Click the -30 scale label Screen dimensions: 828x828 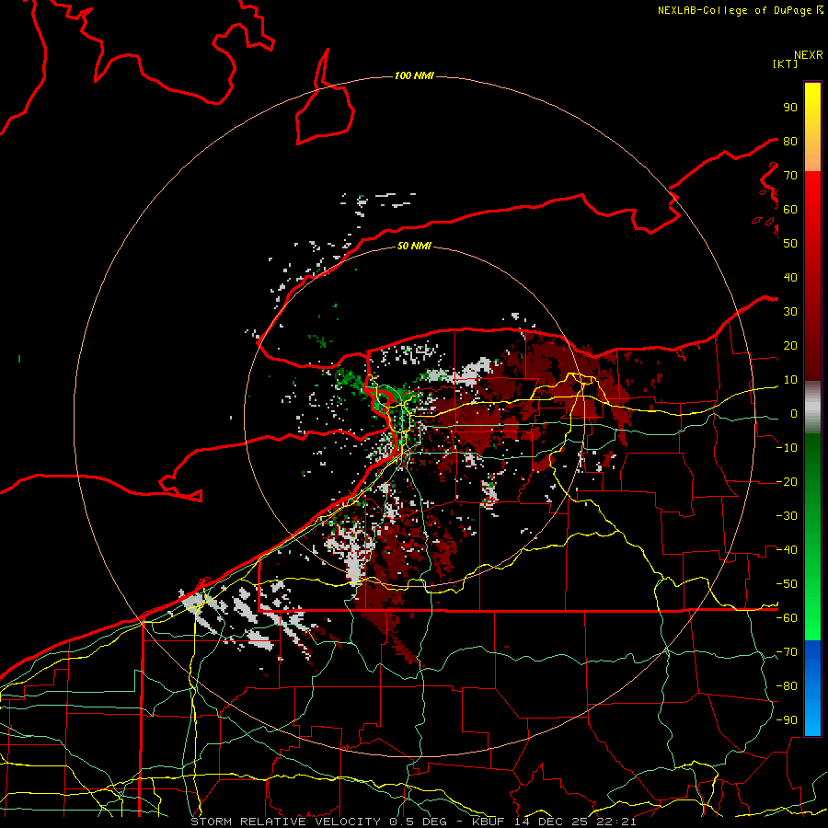point(787,516)
